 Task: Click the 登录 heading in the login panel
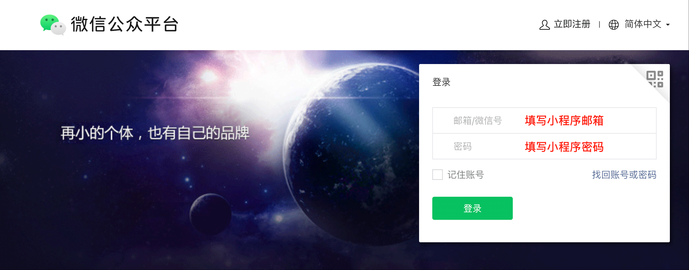click(x=442, y=82)
